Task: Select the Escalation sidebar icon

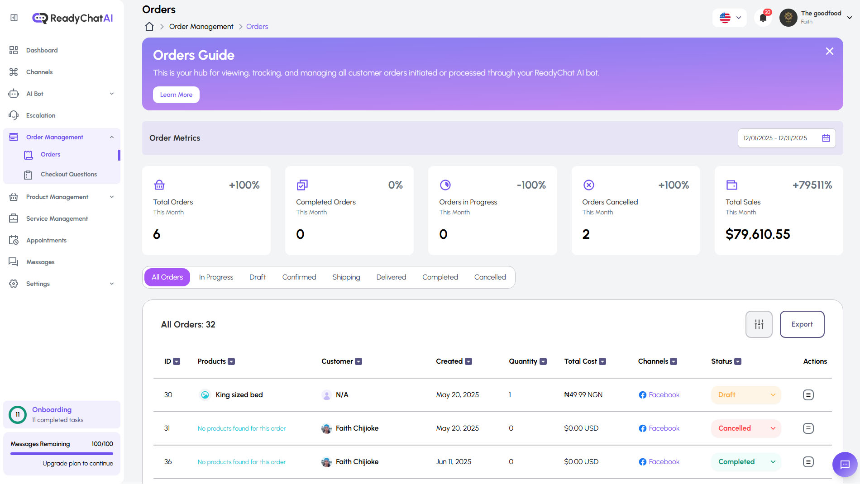Action: point(14,115)
